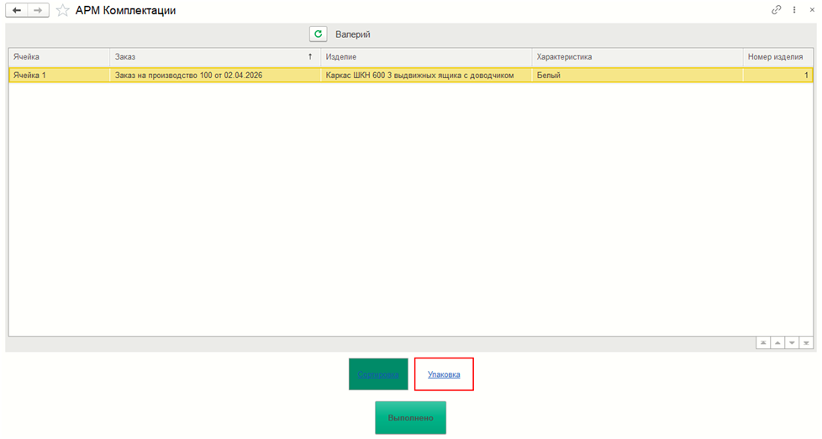Go back with the left arrow button

pyautogui.click(x=17, y=10)
